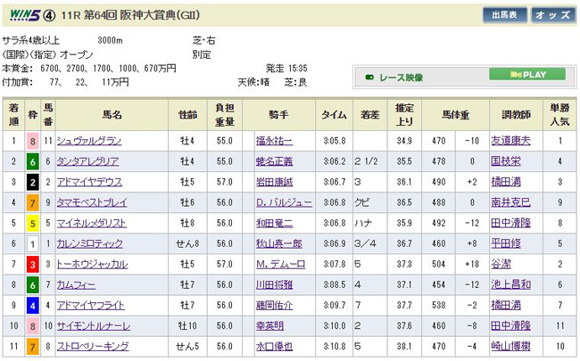Click the red frame number 3 box
Viewport: 580px width, 361px height.
click(x=33, y=265)
